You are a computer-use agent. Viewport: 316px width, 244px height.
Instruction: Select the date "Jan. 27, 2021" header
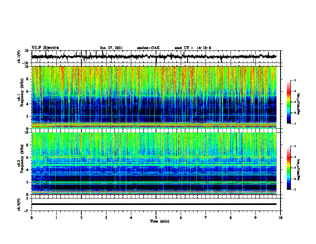[x=111, y=48]
